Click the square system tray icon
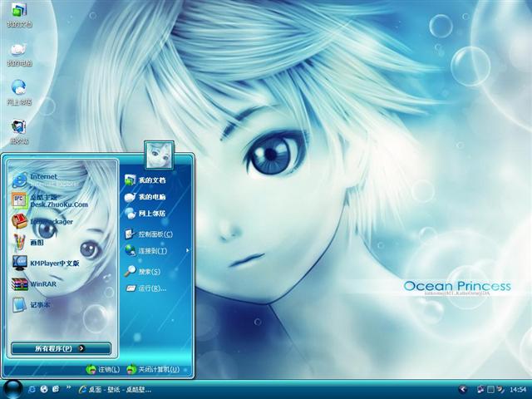Viewport: 532px width, 399px height. 490,389
